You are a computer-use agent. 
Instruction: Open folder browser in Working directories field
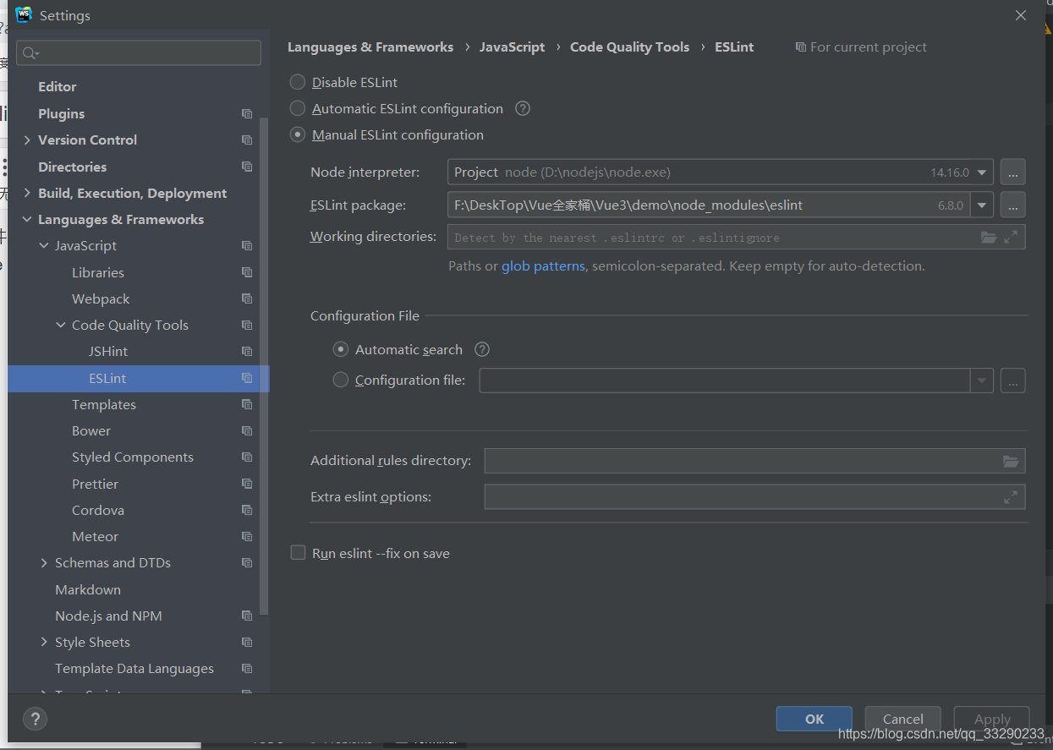pyautogui.click(x=989, y=237)
